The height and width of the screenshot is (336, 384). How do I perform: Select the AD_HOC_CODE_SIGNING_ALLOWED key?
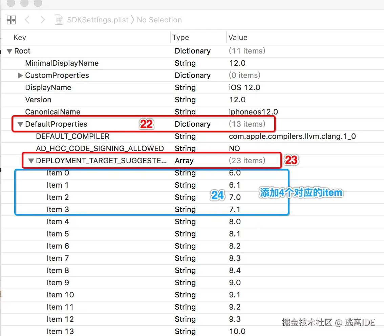[100, 149]
